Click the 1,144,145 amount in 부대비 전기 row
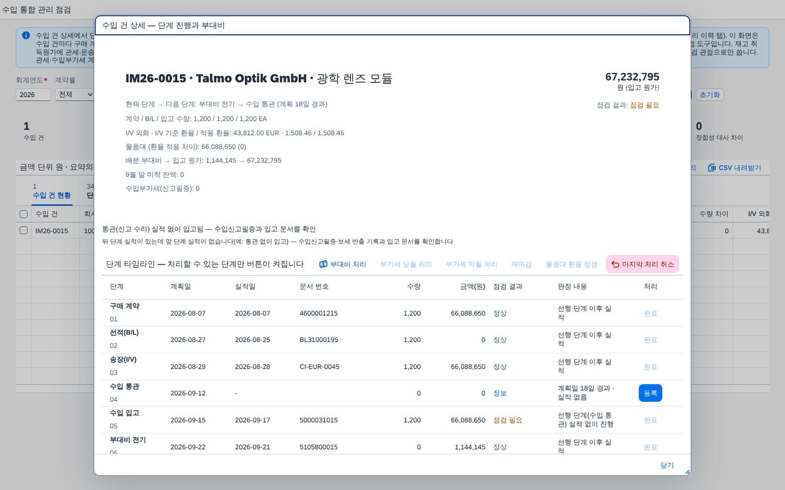Viewport: 785px width, 490px height. [x=470, y=447]
